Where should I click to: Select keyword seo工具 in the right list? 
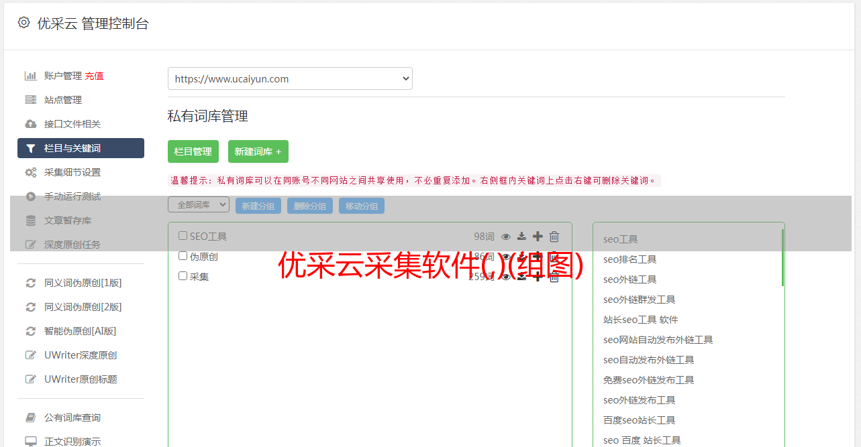click(x=620, y=239)
